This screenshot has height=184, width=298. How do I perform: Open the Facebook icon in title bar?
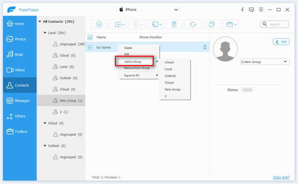(242, 9)
